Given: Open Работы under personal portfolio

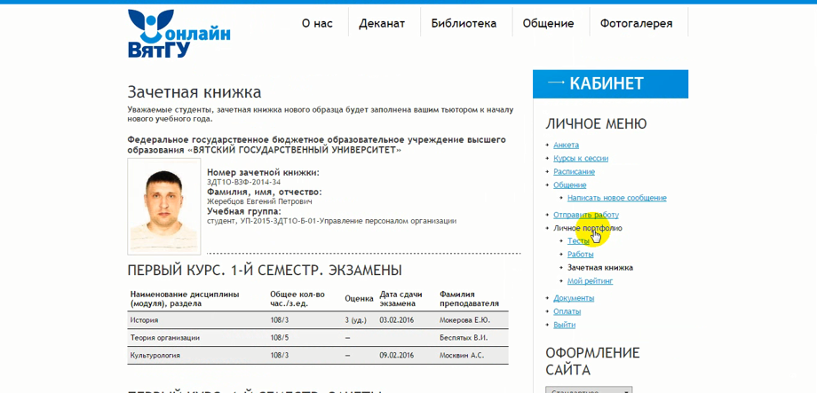Looking at the screenshot, I should (x=580, y=254).
